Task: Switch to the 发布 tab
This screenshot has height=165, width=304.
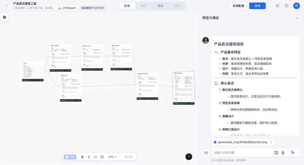Action: point(144,6)
